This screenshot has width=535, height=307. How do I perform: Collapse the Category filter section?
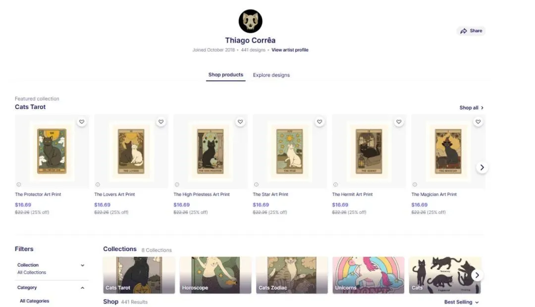pos(51,288)
